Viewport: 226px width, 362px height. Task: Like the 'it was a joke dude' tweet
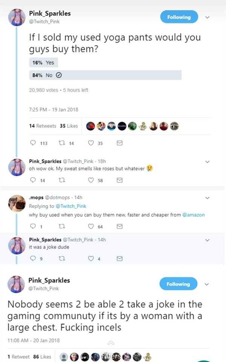click(x=91, y=259)
